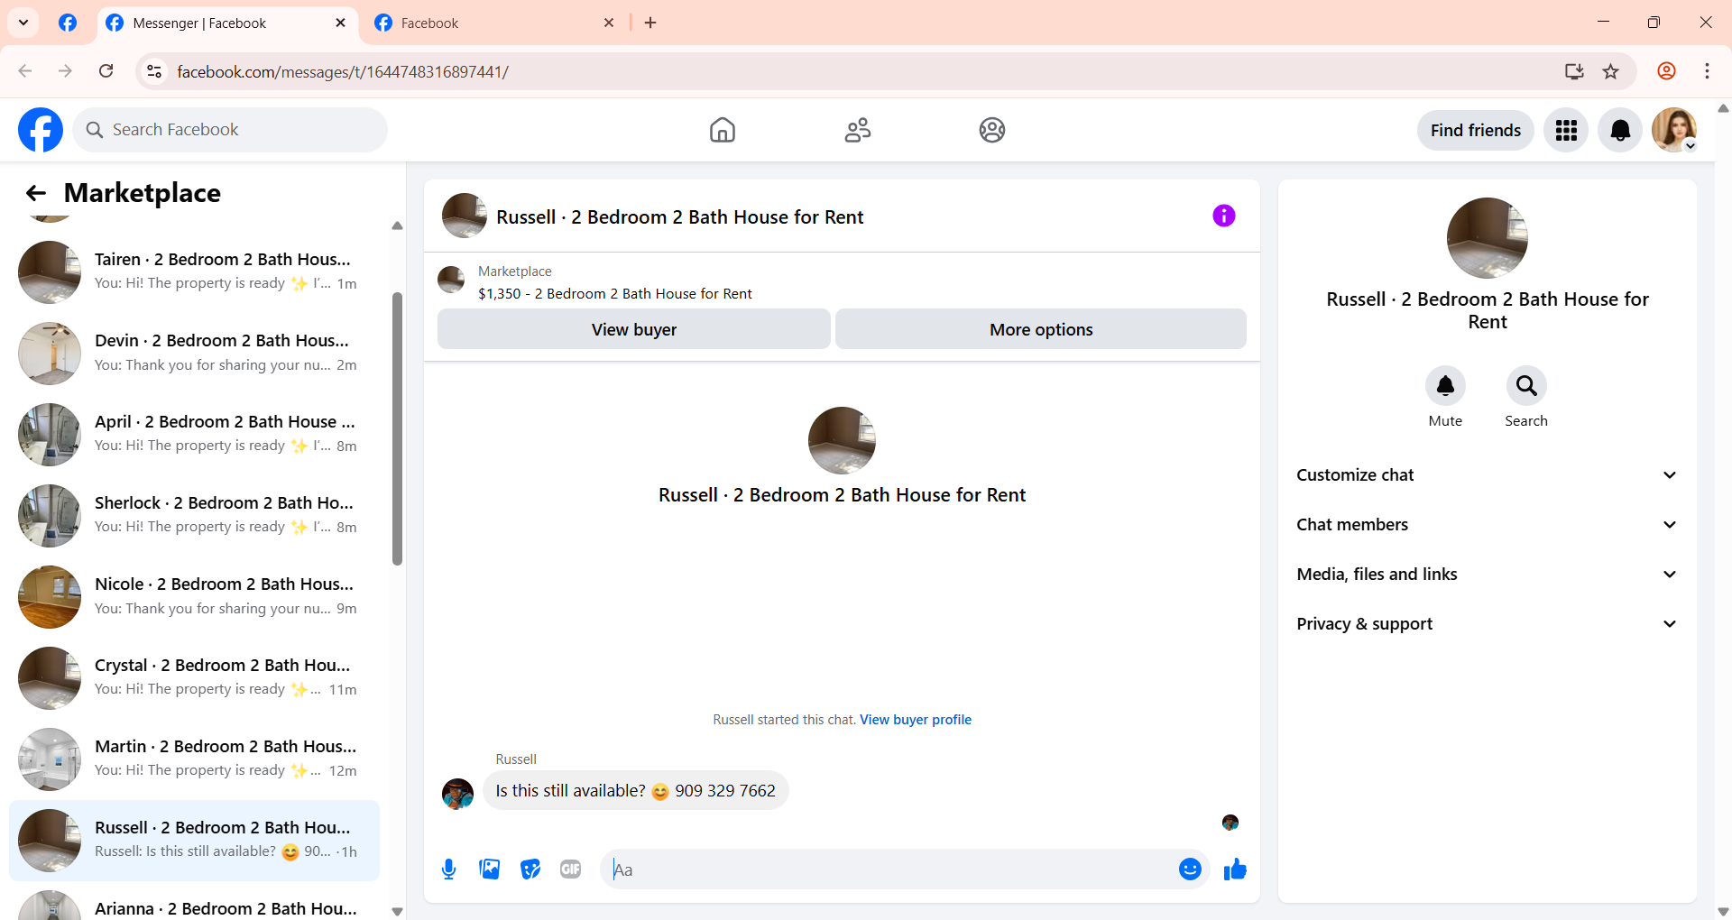
Task: Open the notifications bell in header
Action: point(1620,130)
